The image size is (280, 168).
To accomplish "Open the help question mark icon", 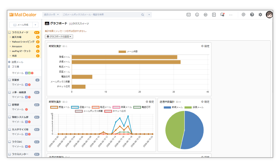I will [252, 15].
